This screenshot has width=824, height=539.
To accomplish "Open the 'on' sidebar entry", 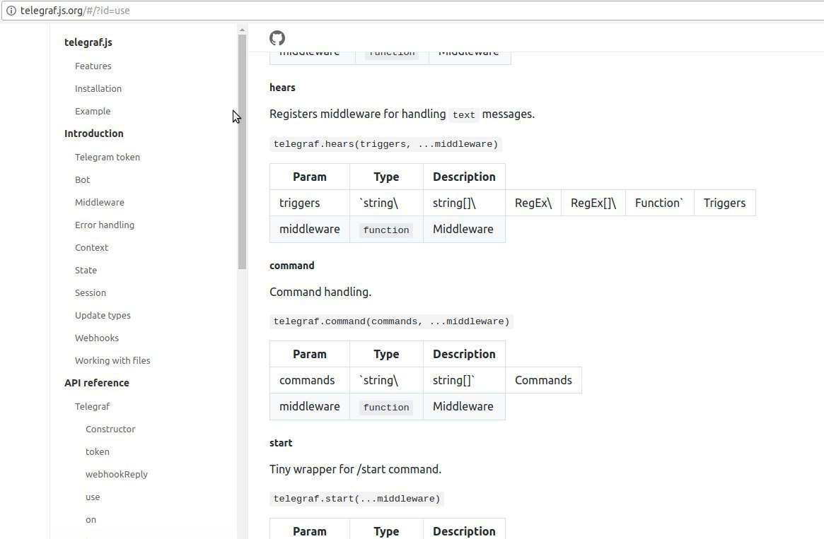I will point(91,520).
